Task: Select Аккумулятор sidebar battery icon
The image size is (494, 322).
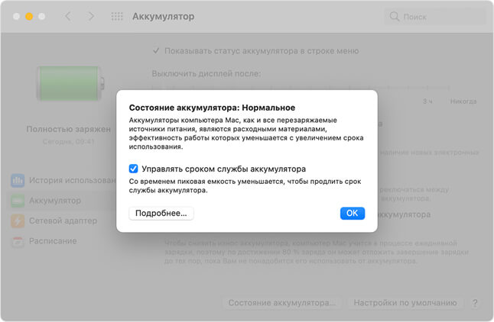Action: 18,201
